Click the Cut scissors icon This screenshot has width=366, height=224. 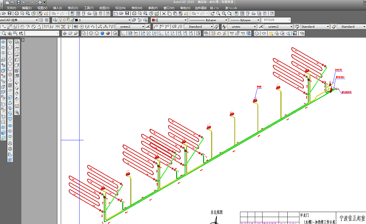(x=163, y=14)
